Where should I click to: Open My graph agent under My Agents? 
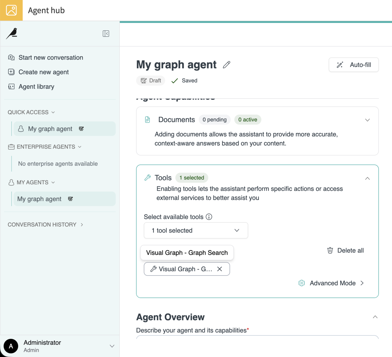tap(65, 199)
